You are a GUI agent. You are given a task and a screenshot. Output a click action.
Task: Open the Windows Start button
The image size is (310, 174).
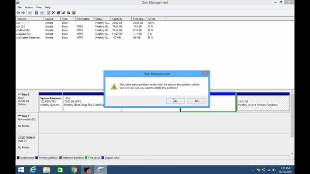point(21,170)
